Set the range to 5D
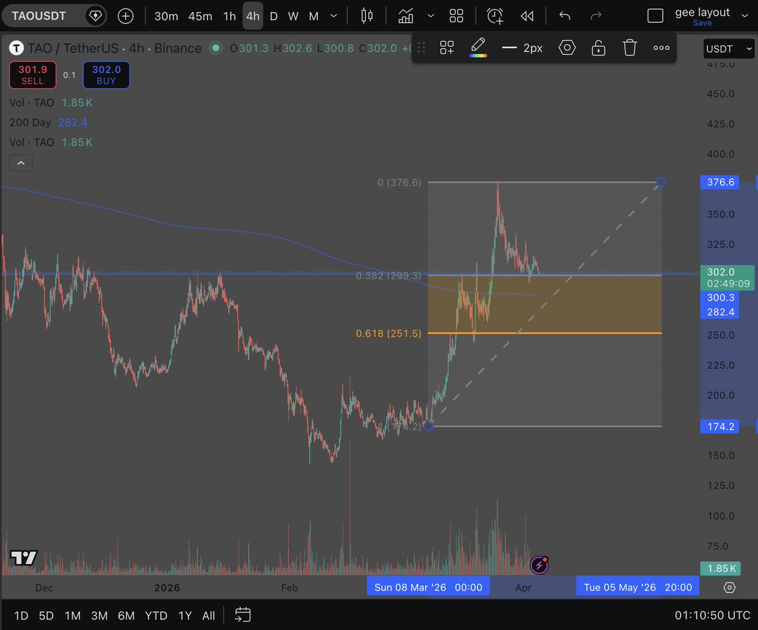Screen dimensions: 758x630 [46, 615]
